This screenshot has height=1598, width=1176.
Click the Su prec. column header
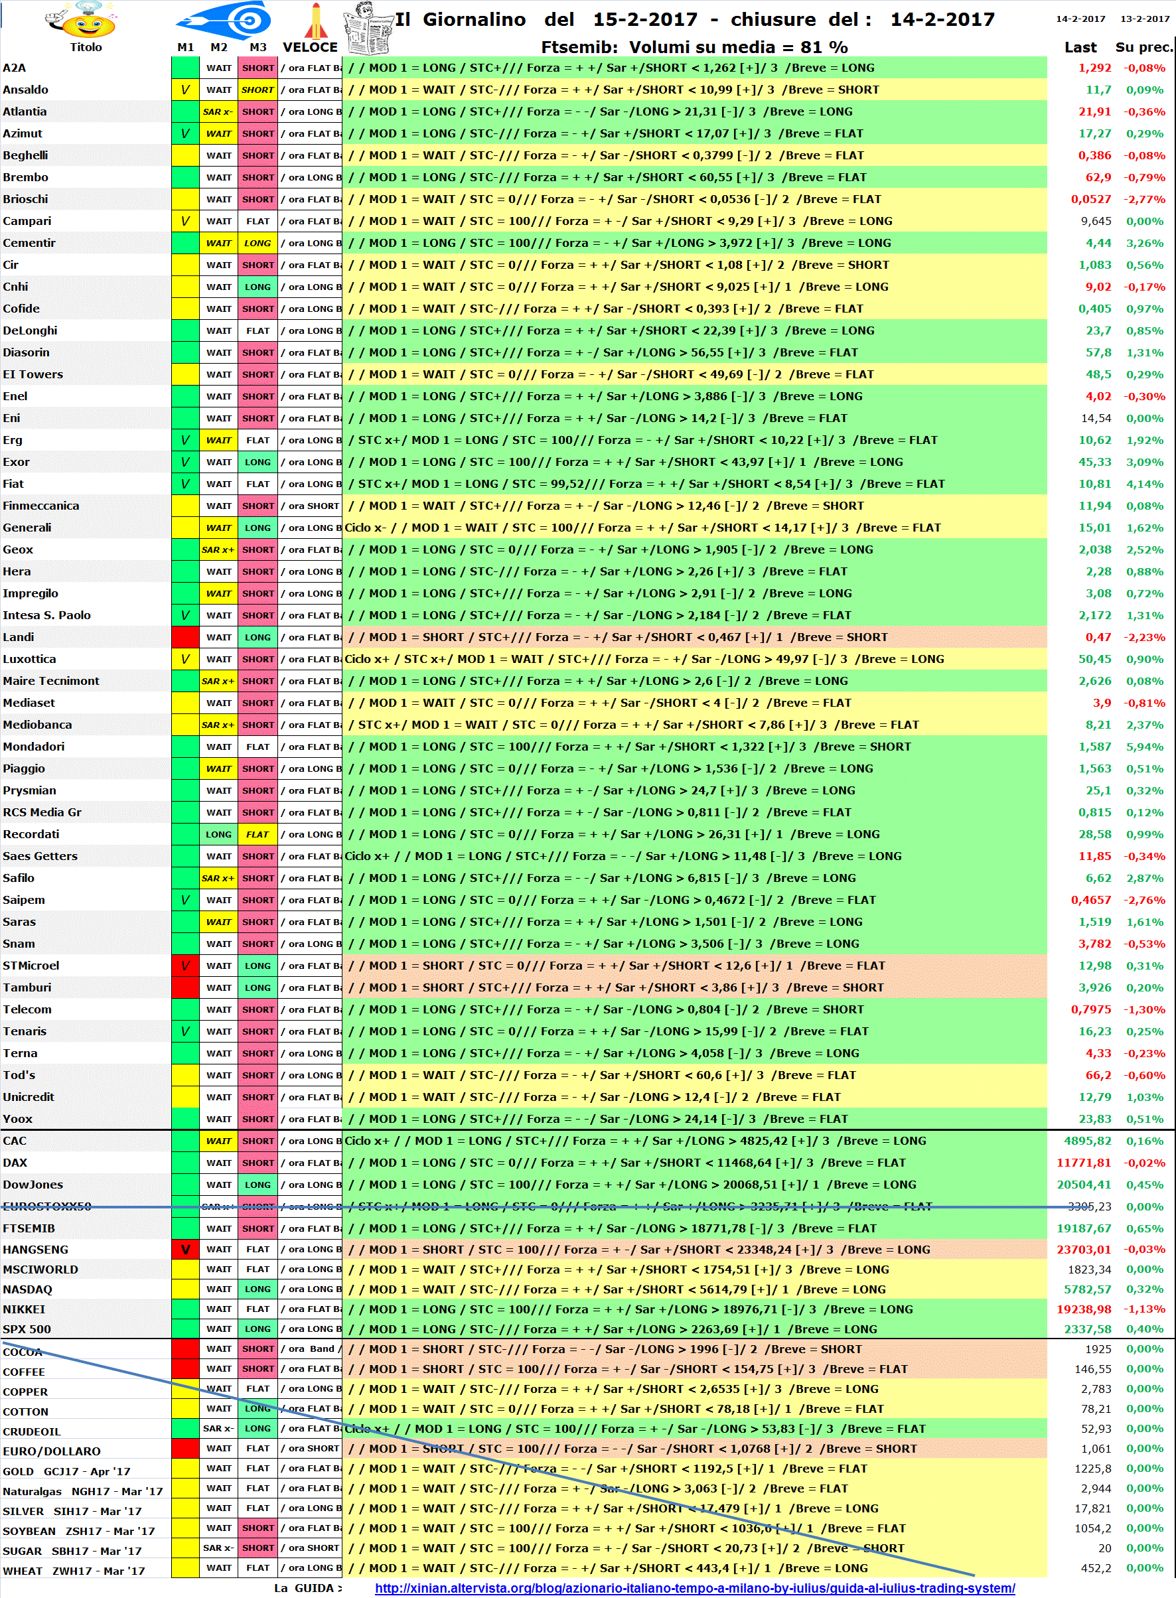pos(1144,47)
